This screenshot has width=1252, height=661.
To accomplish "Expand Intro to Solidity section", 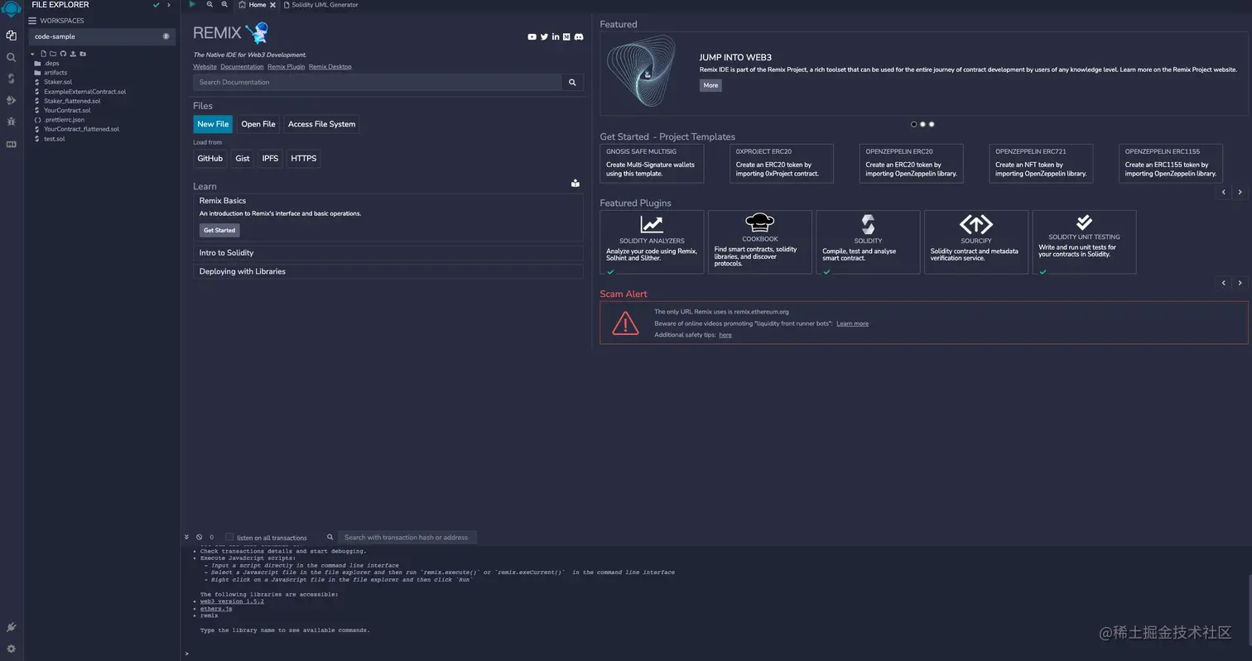I will (388, 253).
